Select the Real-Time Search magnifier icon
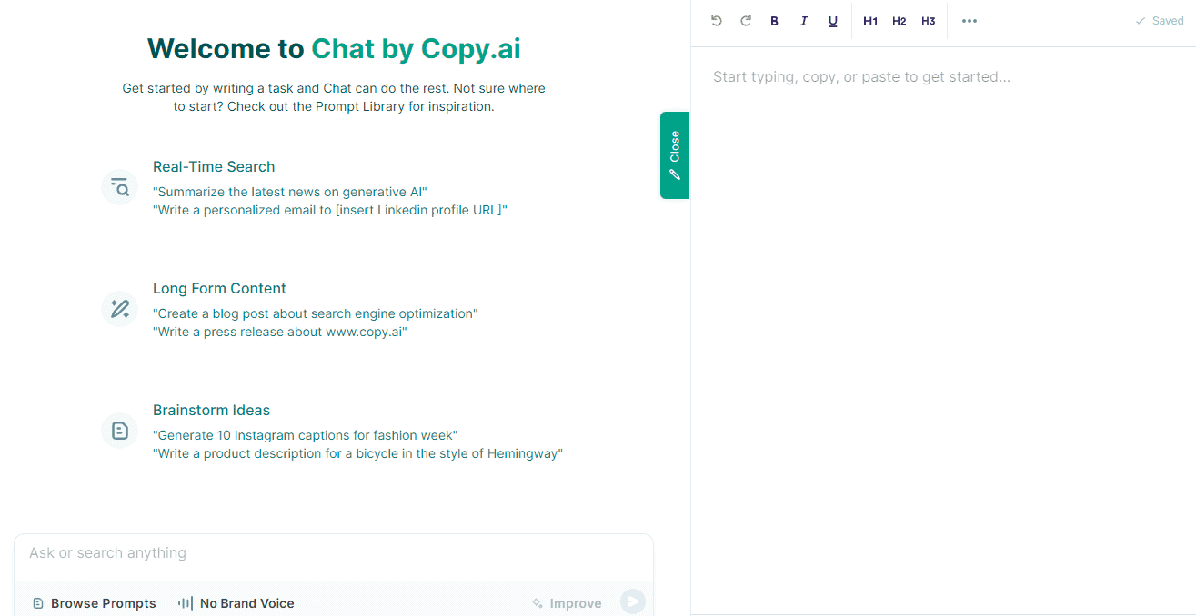This screenshot has height=616, width=1196. (119, 187)
